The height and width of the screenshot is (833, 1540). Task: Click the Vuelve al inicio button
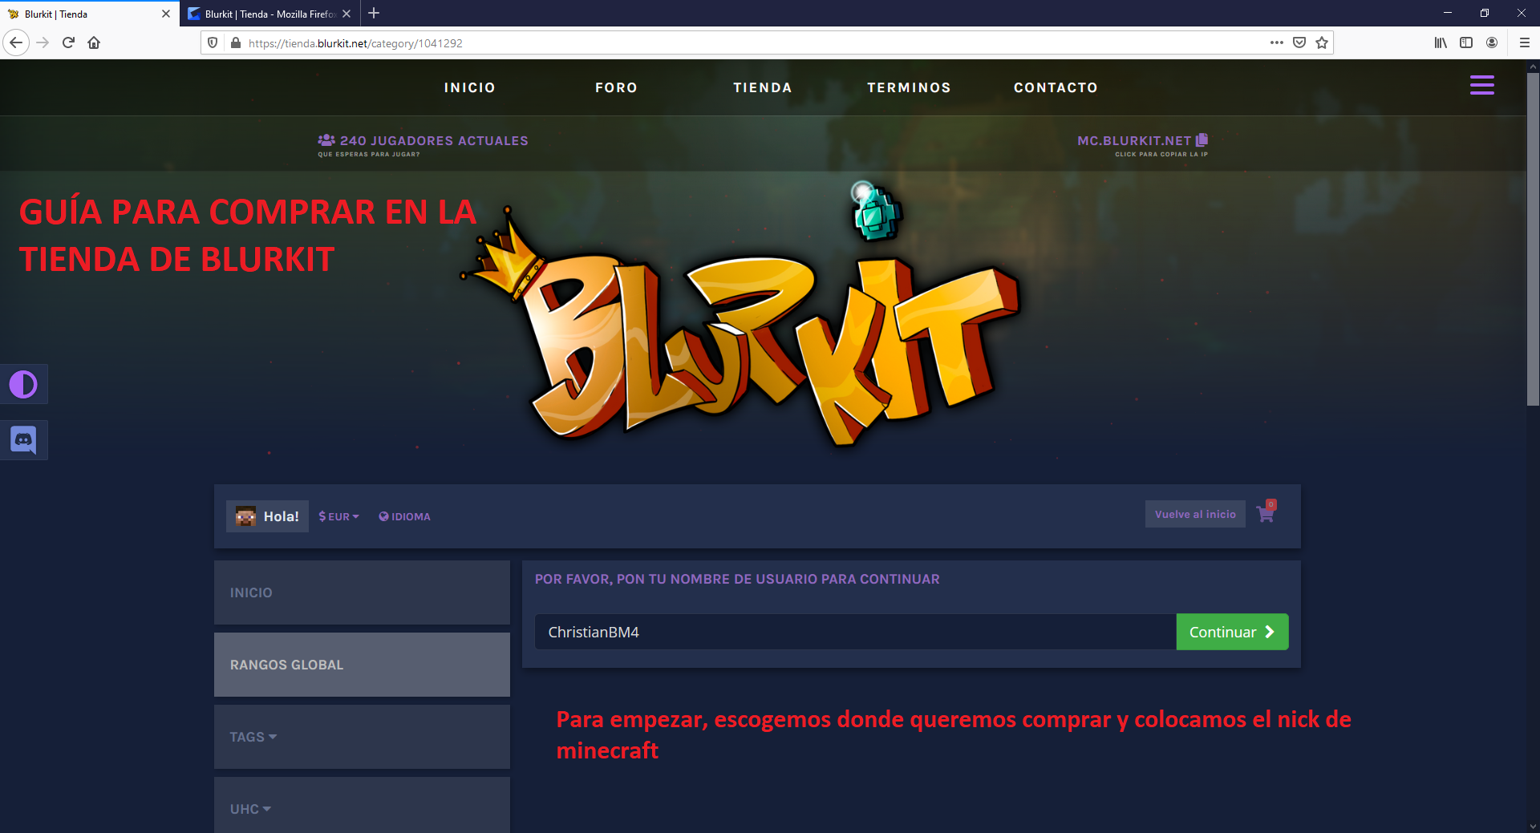coord(1195,514)
